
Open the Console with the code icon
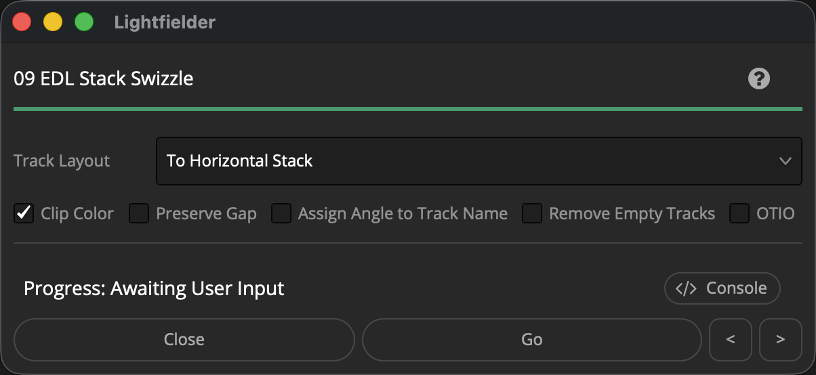click(x=722, y=288)
